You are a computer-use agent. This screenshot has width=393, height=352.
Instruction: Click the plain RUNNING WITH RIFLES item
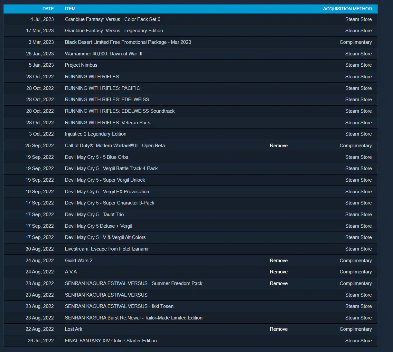92,77
